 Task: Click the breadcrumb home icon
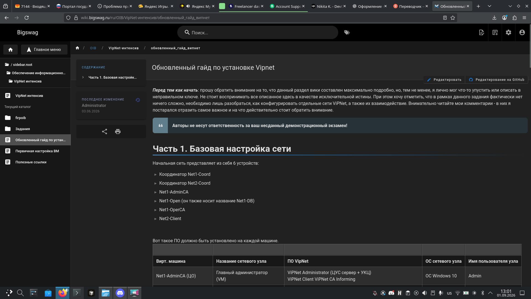(77, 48)
